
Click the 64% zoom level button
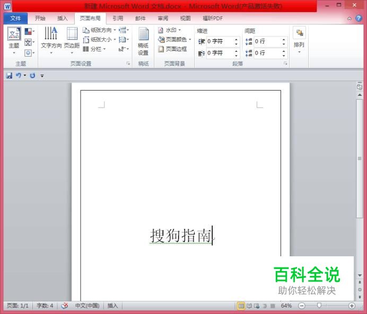click(286, 306)
